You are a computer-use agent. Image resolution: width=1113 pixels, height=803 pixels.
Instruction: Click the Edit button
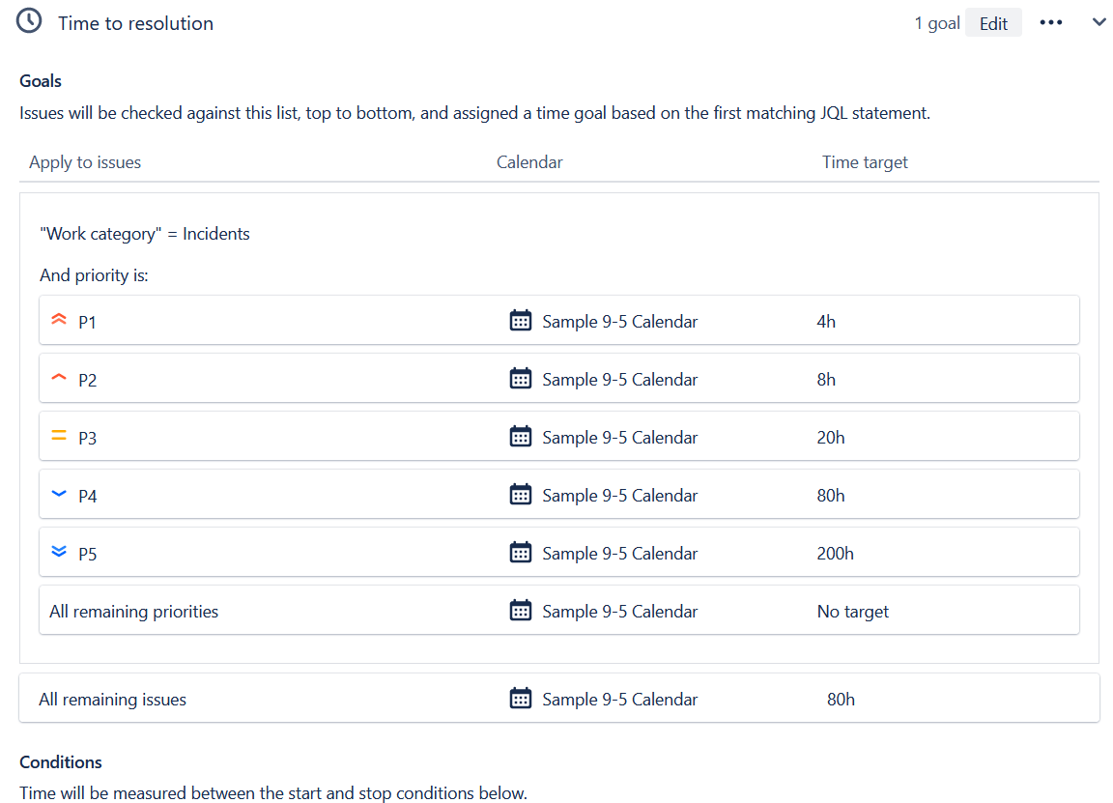993,22
